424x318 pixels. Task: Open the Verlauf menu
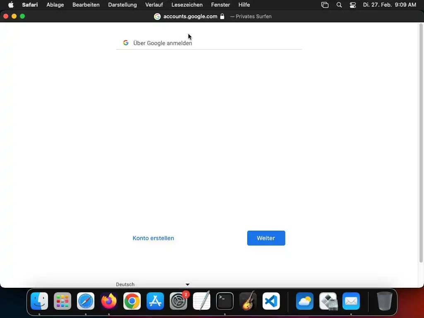(x=154, y=5)
